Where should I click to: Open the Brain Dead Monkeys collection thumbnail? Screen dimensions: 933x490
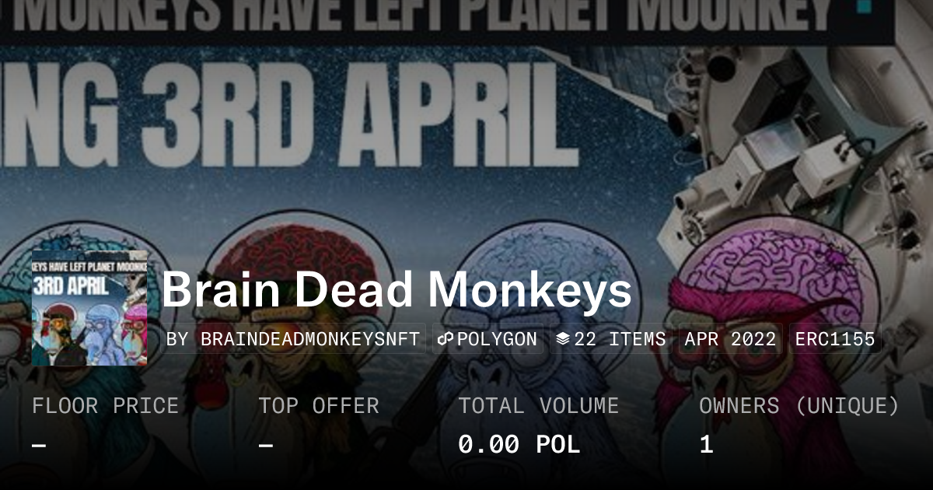click(x=89, y=308)
